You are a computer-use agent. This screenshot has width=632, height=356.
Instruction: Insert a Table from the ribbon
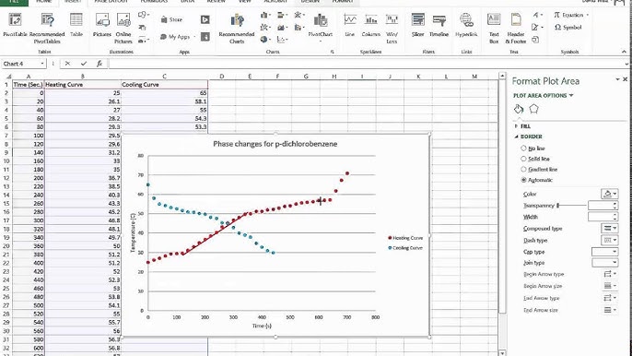coord(76,25)
